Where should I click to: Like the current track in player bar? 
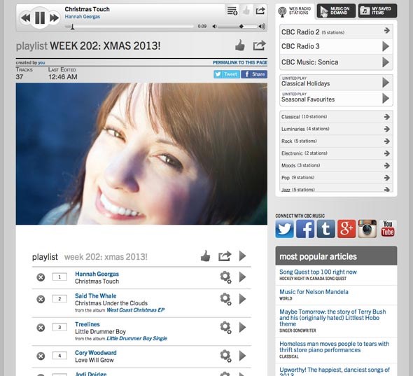point(246,11)
